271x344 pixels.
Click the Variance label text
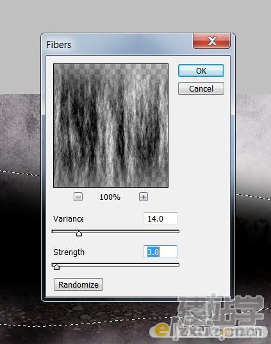[68, 218]
